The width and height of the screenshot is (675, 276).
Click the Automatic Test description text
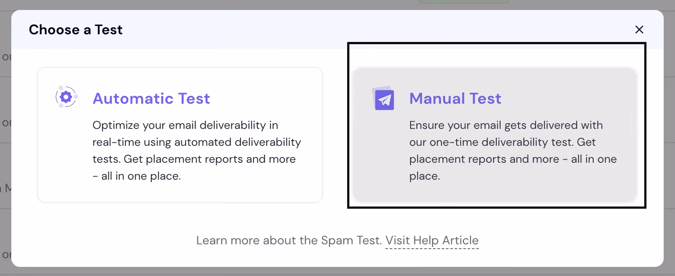click(197, 151)
